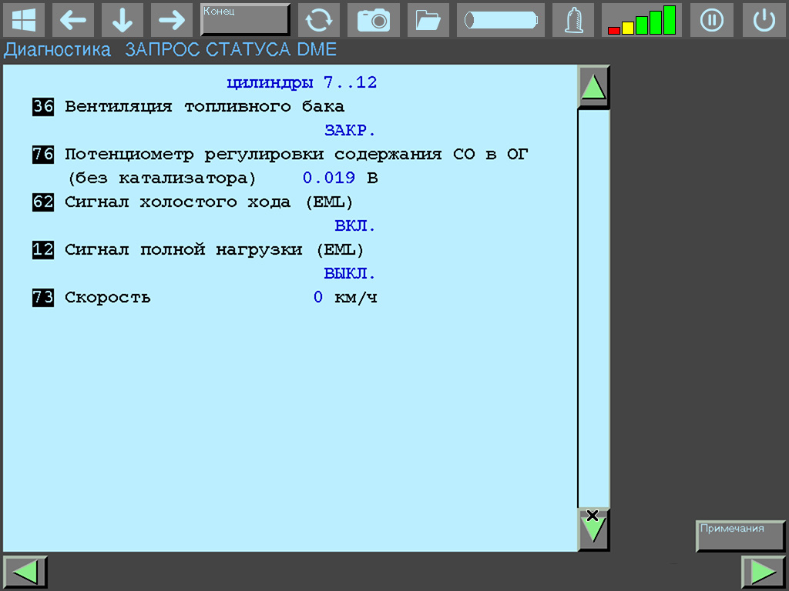
Task: Activate the refresh circular arrows icon
Action: [319, 20]
